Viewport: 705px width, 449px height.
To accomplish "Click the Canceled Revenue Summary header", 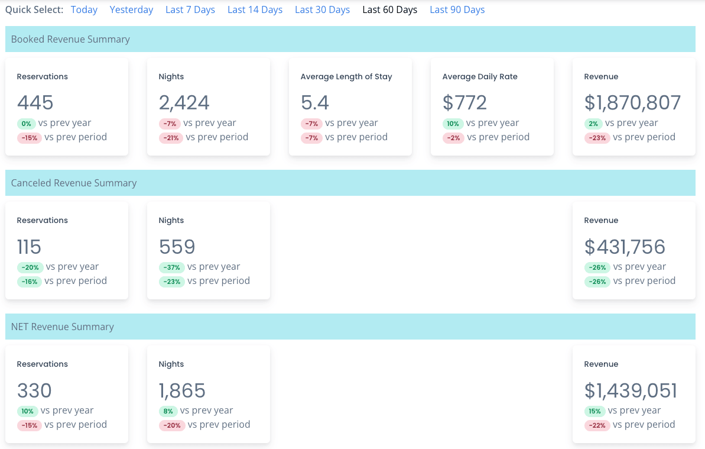I will click(x=74, y=183).
